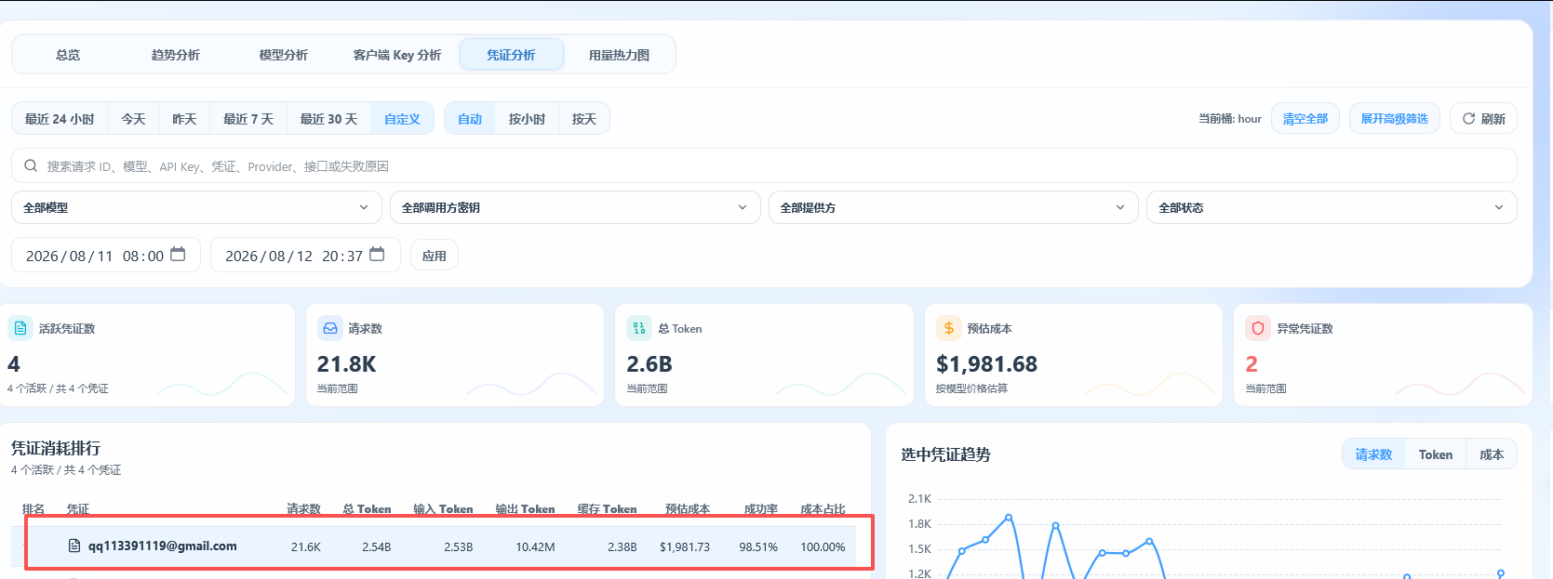Click the refresh icon in 刷新 button
The image size is (1553, 579).
point(1468,119)
